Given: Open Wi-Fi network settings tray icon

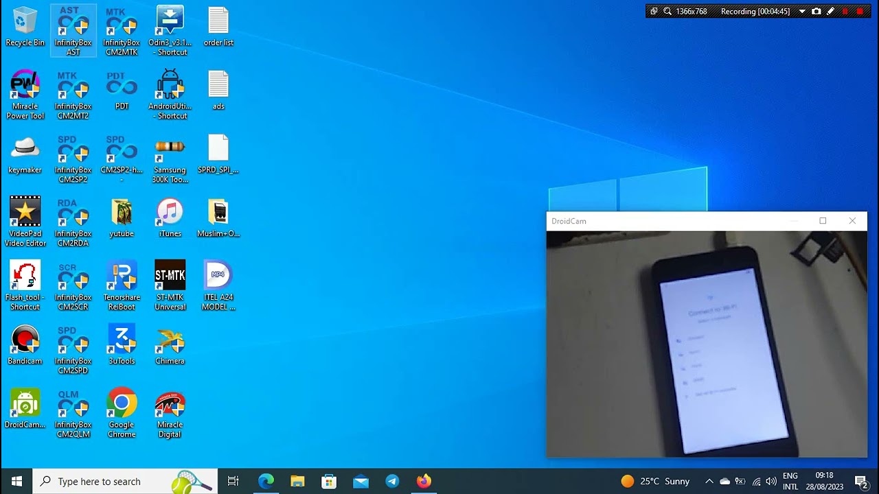Looking at the screenshot, I should coord(756,481).
